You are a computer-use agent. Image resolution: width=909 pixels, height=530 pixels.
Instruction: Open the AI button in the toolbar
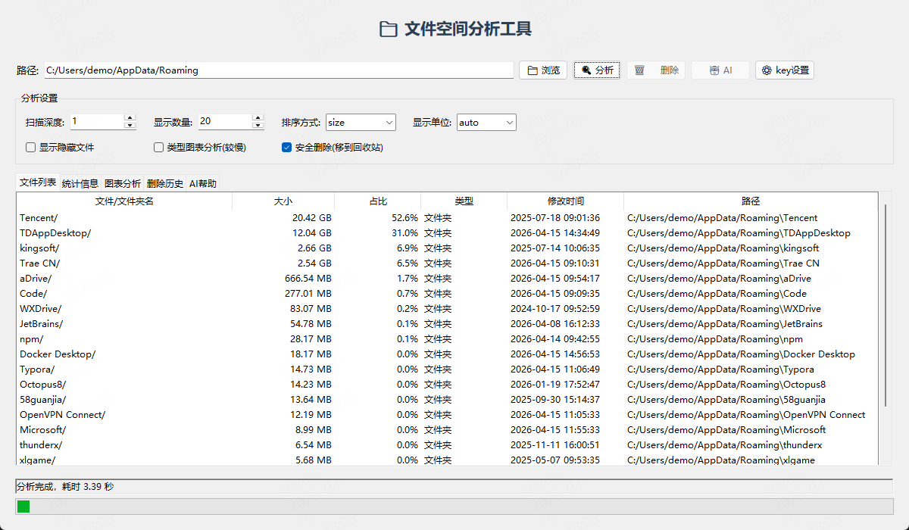click(x=720, y=70)
